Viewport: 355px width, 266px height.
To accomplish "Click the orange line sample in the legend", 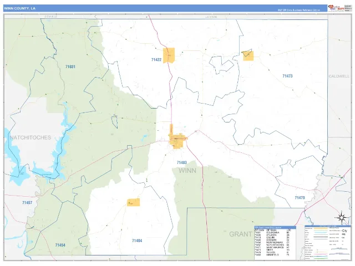I will 321,228.
